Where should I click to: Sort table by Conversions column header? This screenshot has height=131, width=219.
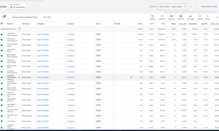click(193, 24)
